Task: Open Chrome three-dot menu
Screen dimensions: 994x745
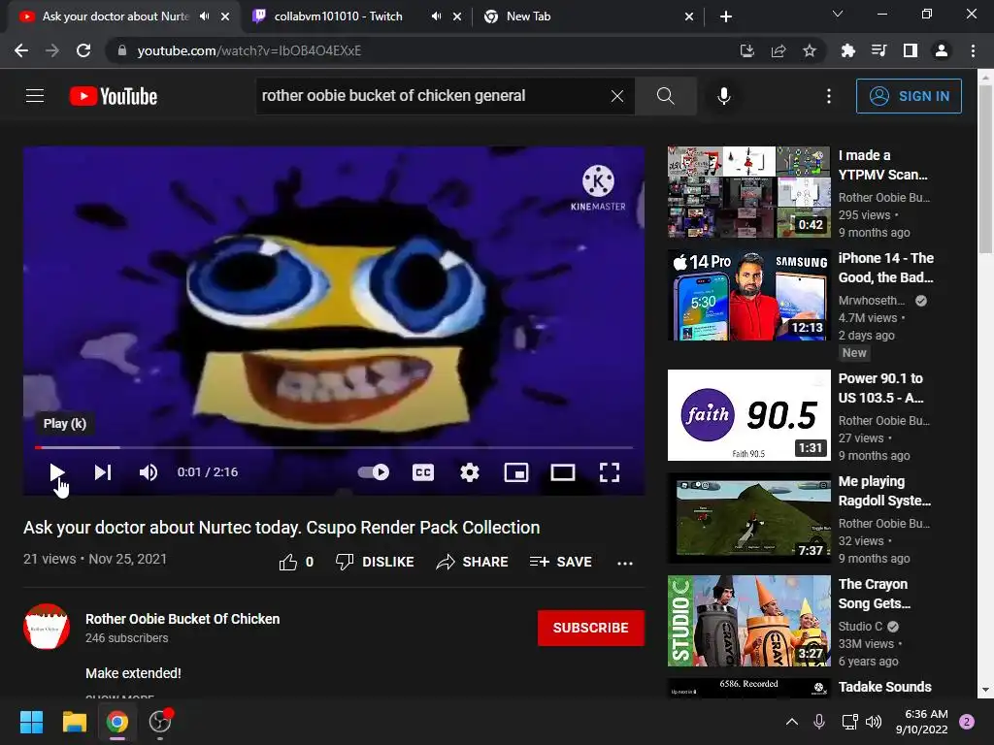Action: click(x=973, y=50)
